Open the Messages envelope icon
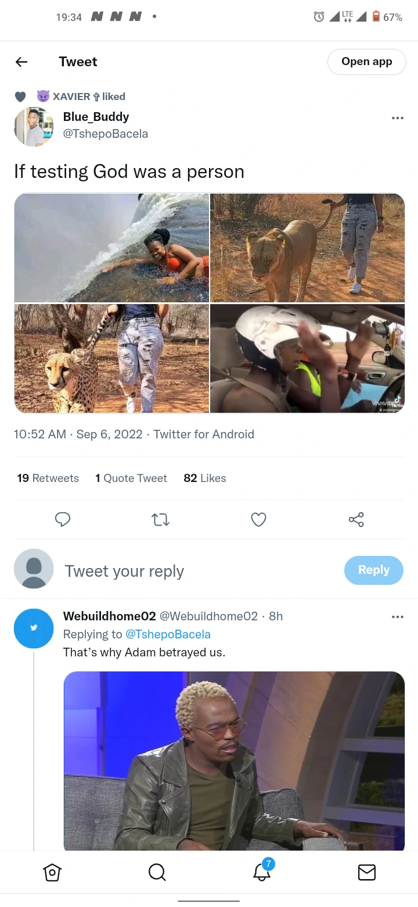The height and width of the screenshot is (907, 418). click(366, 872)
